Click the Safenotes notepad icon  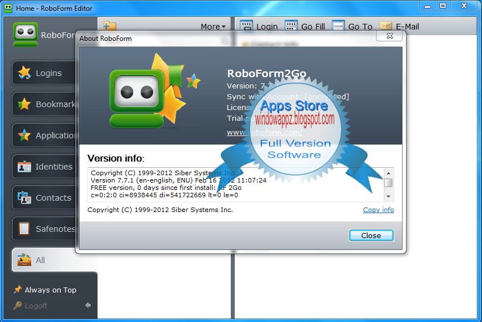[x=24, y=229]
